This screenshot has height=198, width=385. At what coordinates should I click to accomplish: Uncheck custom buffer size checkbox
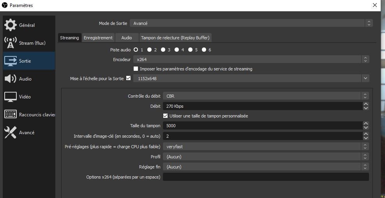(x=165, y=116)
